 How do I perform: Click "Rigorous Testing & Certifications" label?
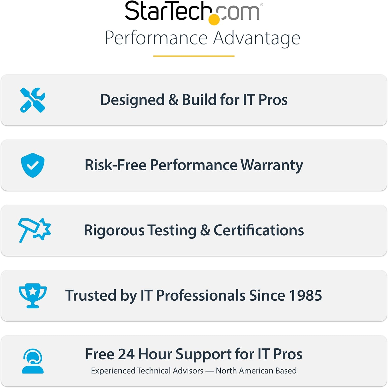pyautogui.click(x=194, y=230)
